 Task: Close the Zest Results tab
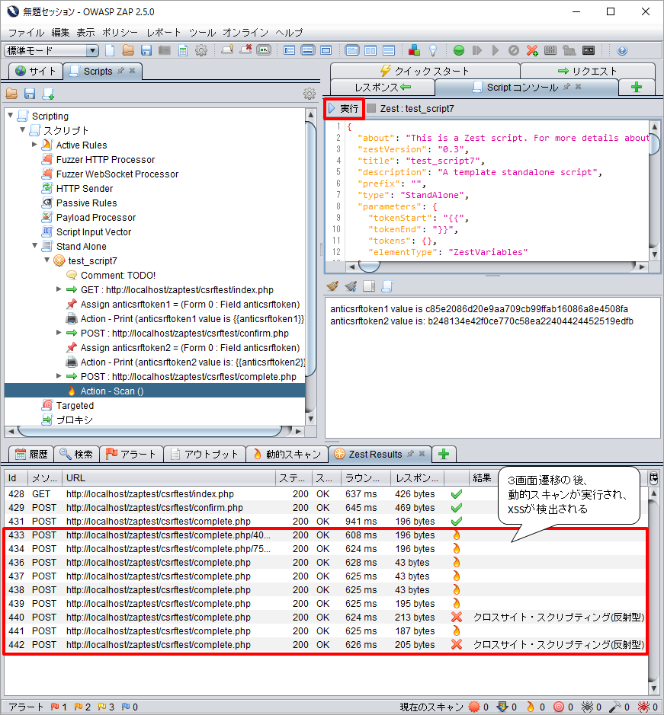pyautogui.click(x=422, y=454)
